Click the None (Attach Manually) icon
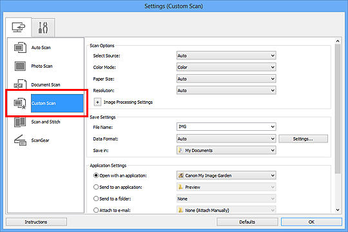The width and height of the screenshot is (348, 232). point(180,210)
